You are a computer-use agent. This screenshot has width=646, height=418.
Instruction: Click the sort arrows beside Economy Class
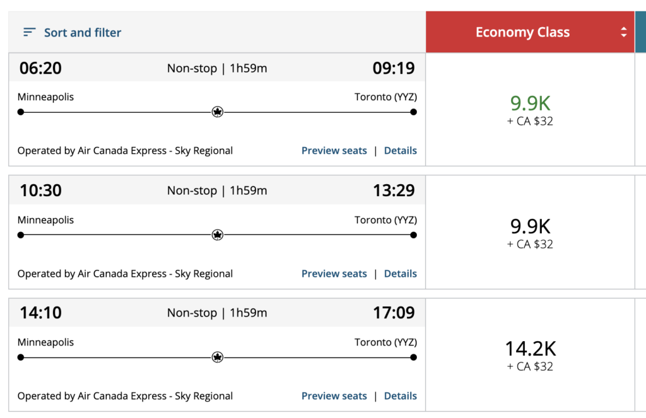pyautogui.click(x=623, y=32)
